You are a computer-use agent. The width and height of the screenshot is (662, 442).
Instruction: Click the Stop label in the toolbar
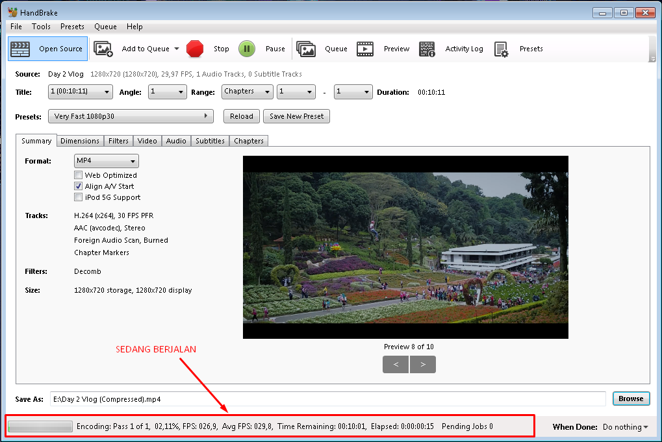[222, 49]
